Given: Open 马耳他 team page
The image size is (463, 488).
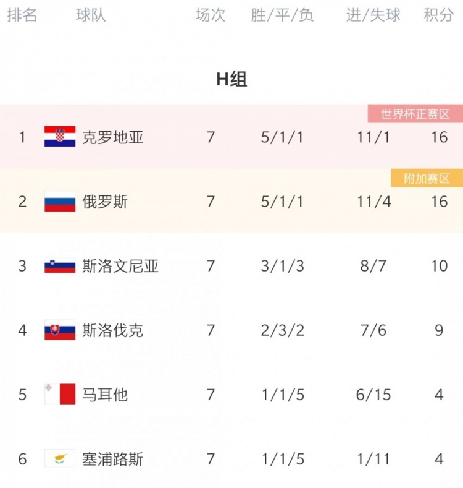Looking at the screenshot, I should point(105,395).
